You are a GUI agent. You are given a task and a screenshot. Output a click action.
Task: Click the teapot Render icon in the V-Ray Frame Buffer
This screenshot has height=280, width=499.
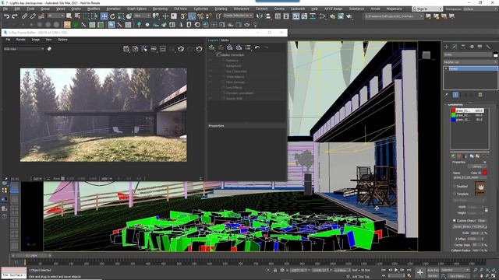coord(200,49)
